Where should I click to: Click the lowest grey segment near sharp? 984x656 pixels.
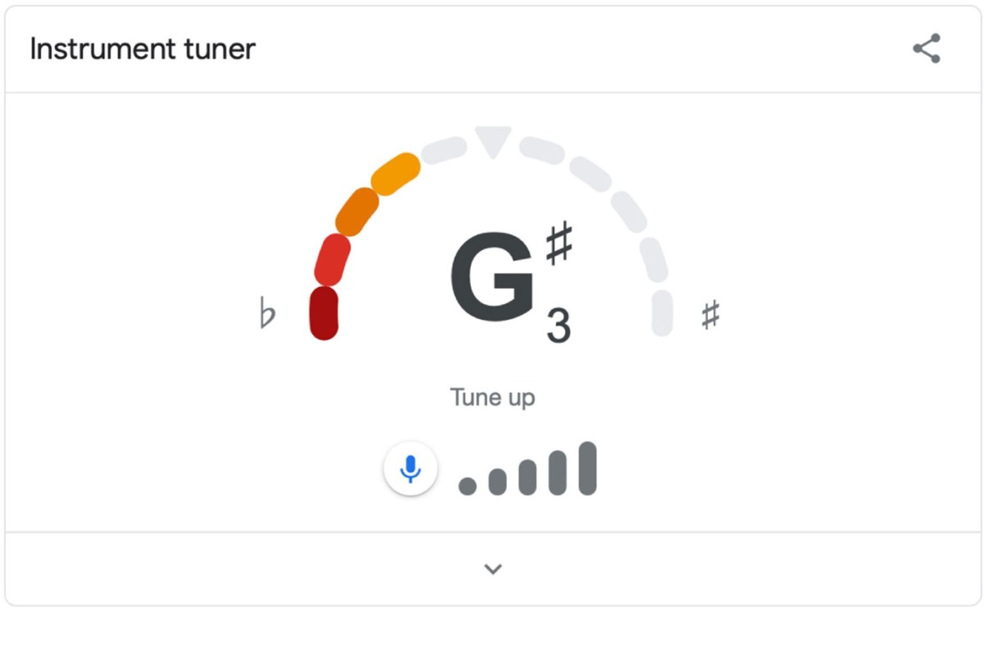662,313
